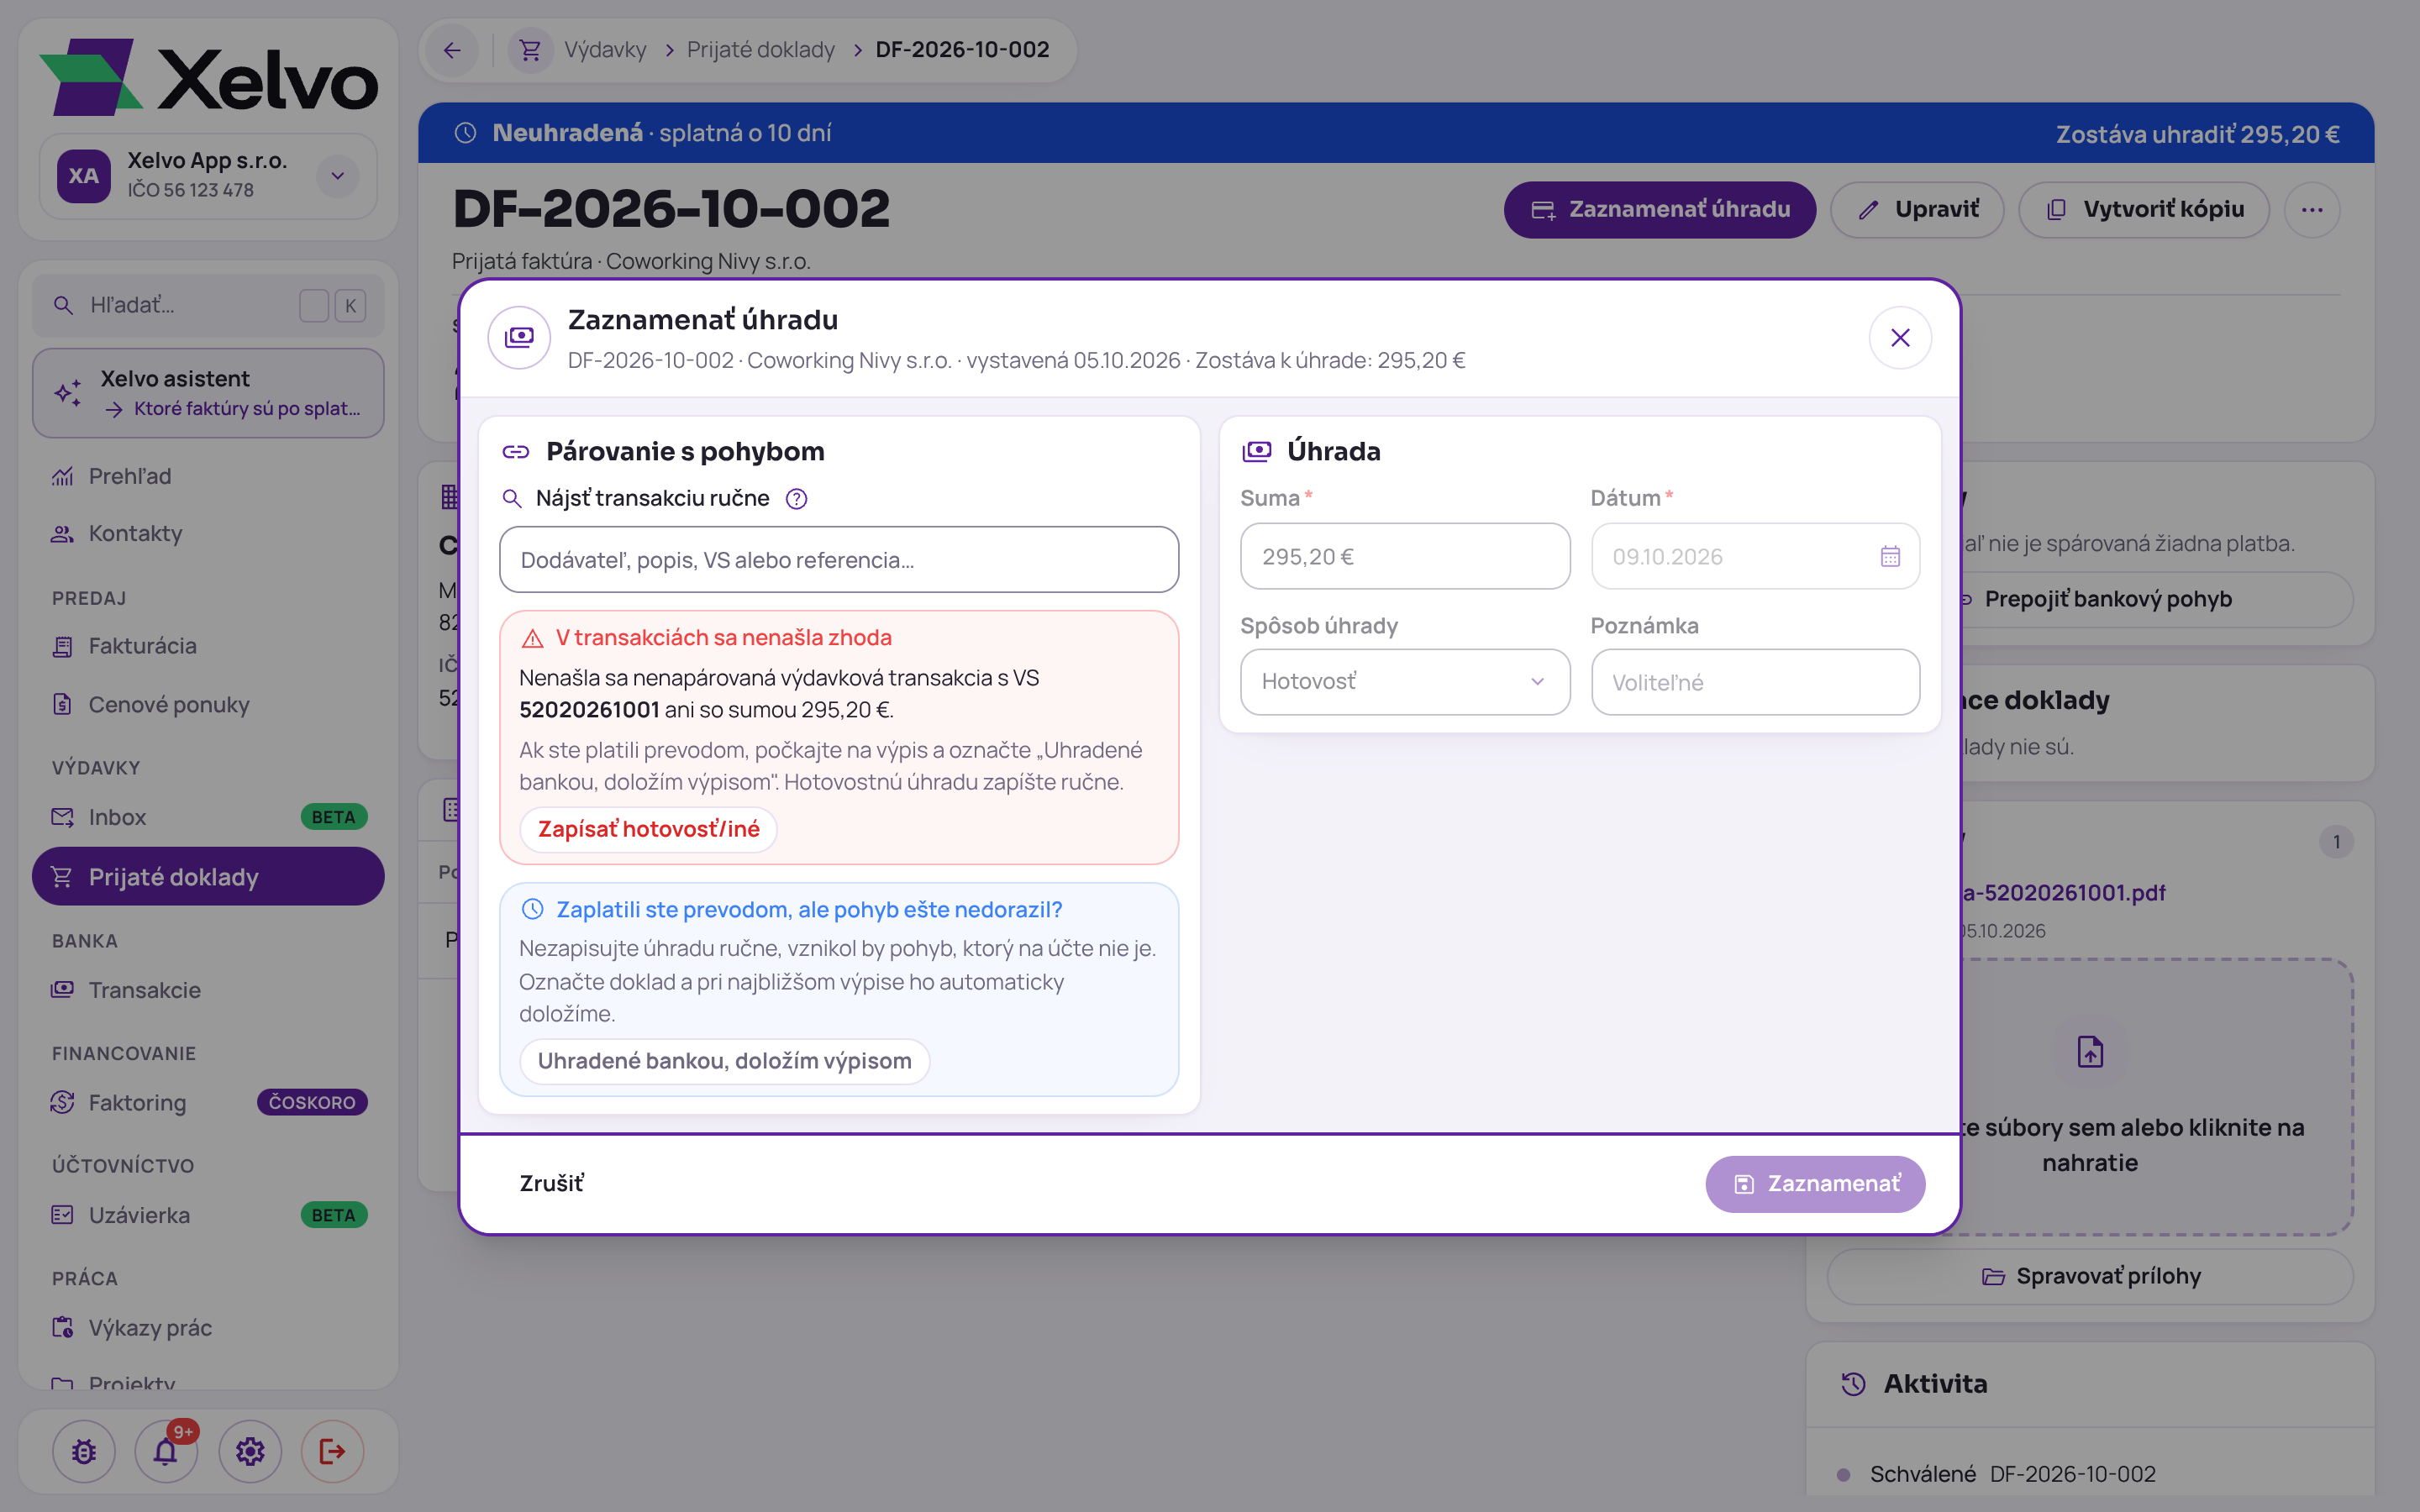
Task: Click Prijaté doklady breadcrumb link
Action: [x=761, y=50]
